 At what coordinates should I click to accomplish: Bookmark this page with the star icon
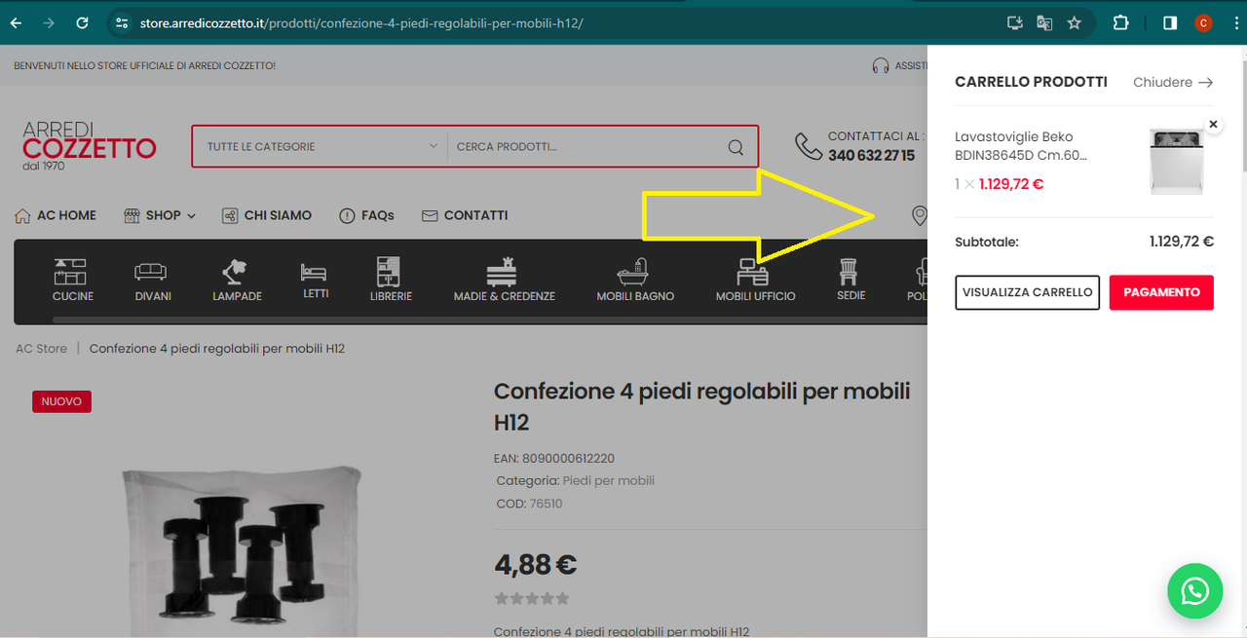pos(1075,22)
